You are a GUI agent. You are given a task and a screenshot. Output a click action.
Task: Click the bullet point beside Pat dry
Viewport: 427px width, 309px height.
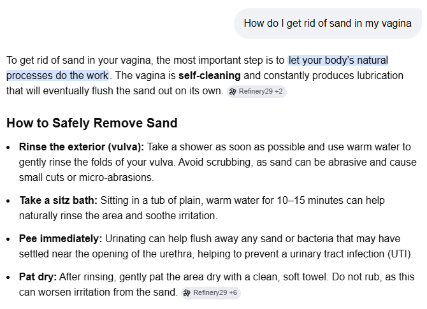pyautogui.click(x=8, y=278)
